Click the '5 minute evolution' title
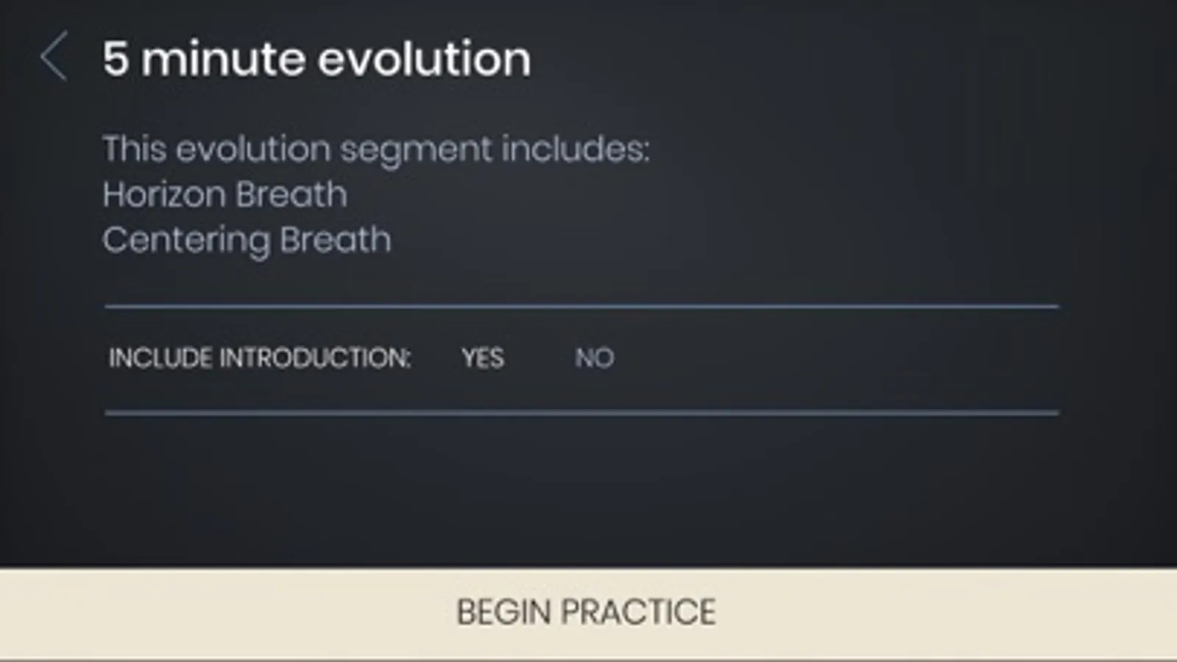Image resolution: width=1177 pixels, height=662 pixels. tap(317, 59)
